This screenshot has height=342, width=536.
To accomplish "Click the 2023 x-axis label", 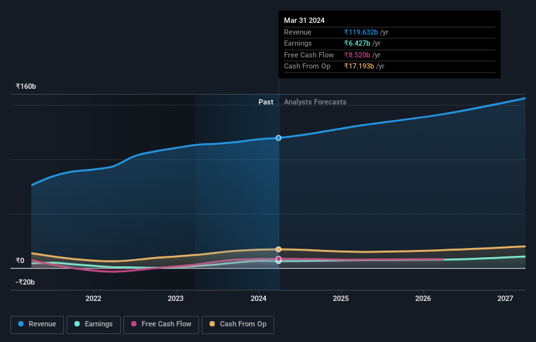I will point(176,299).
